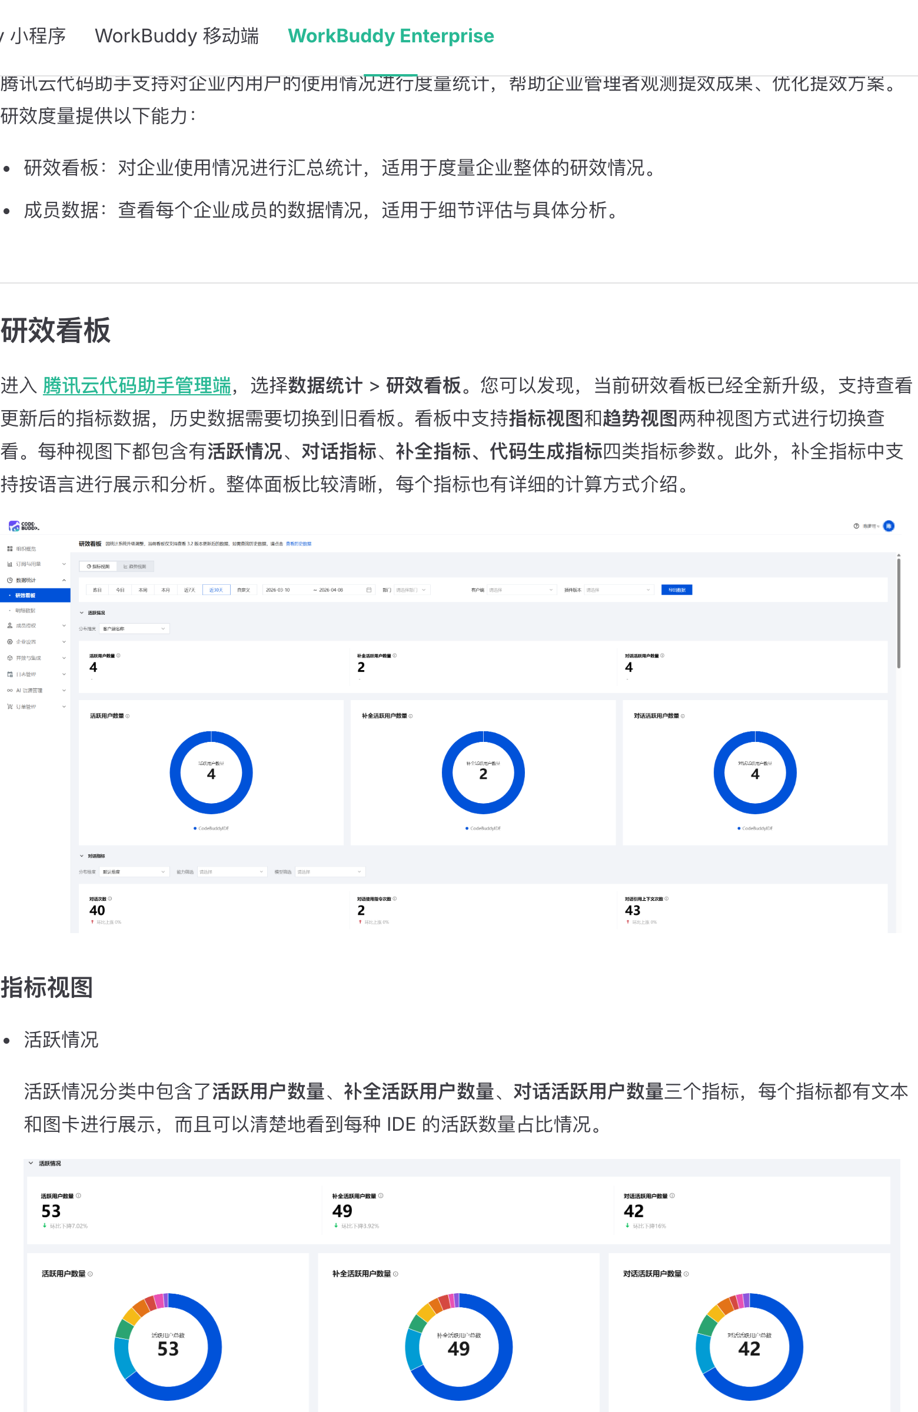This screenshot has width=918, height=1412.
Task: Select the 昨日 date range option
Action: click(97, 590)
